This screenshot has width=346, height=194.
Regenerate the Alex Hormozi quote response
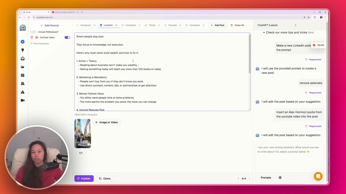313,126
